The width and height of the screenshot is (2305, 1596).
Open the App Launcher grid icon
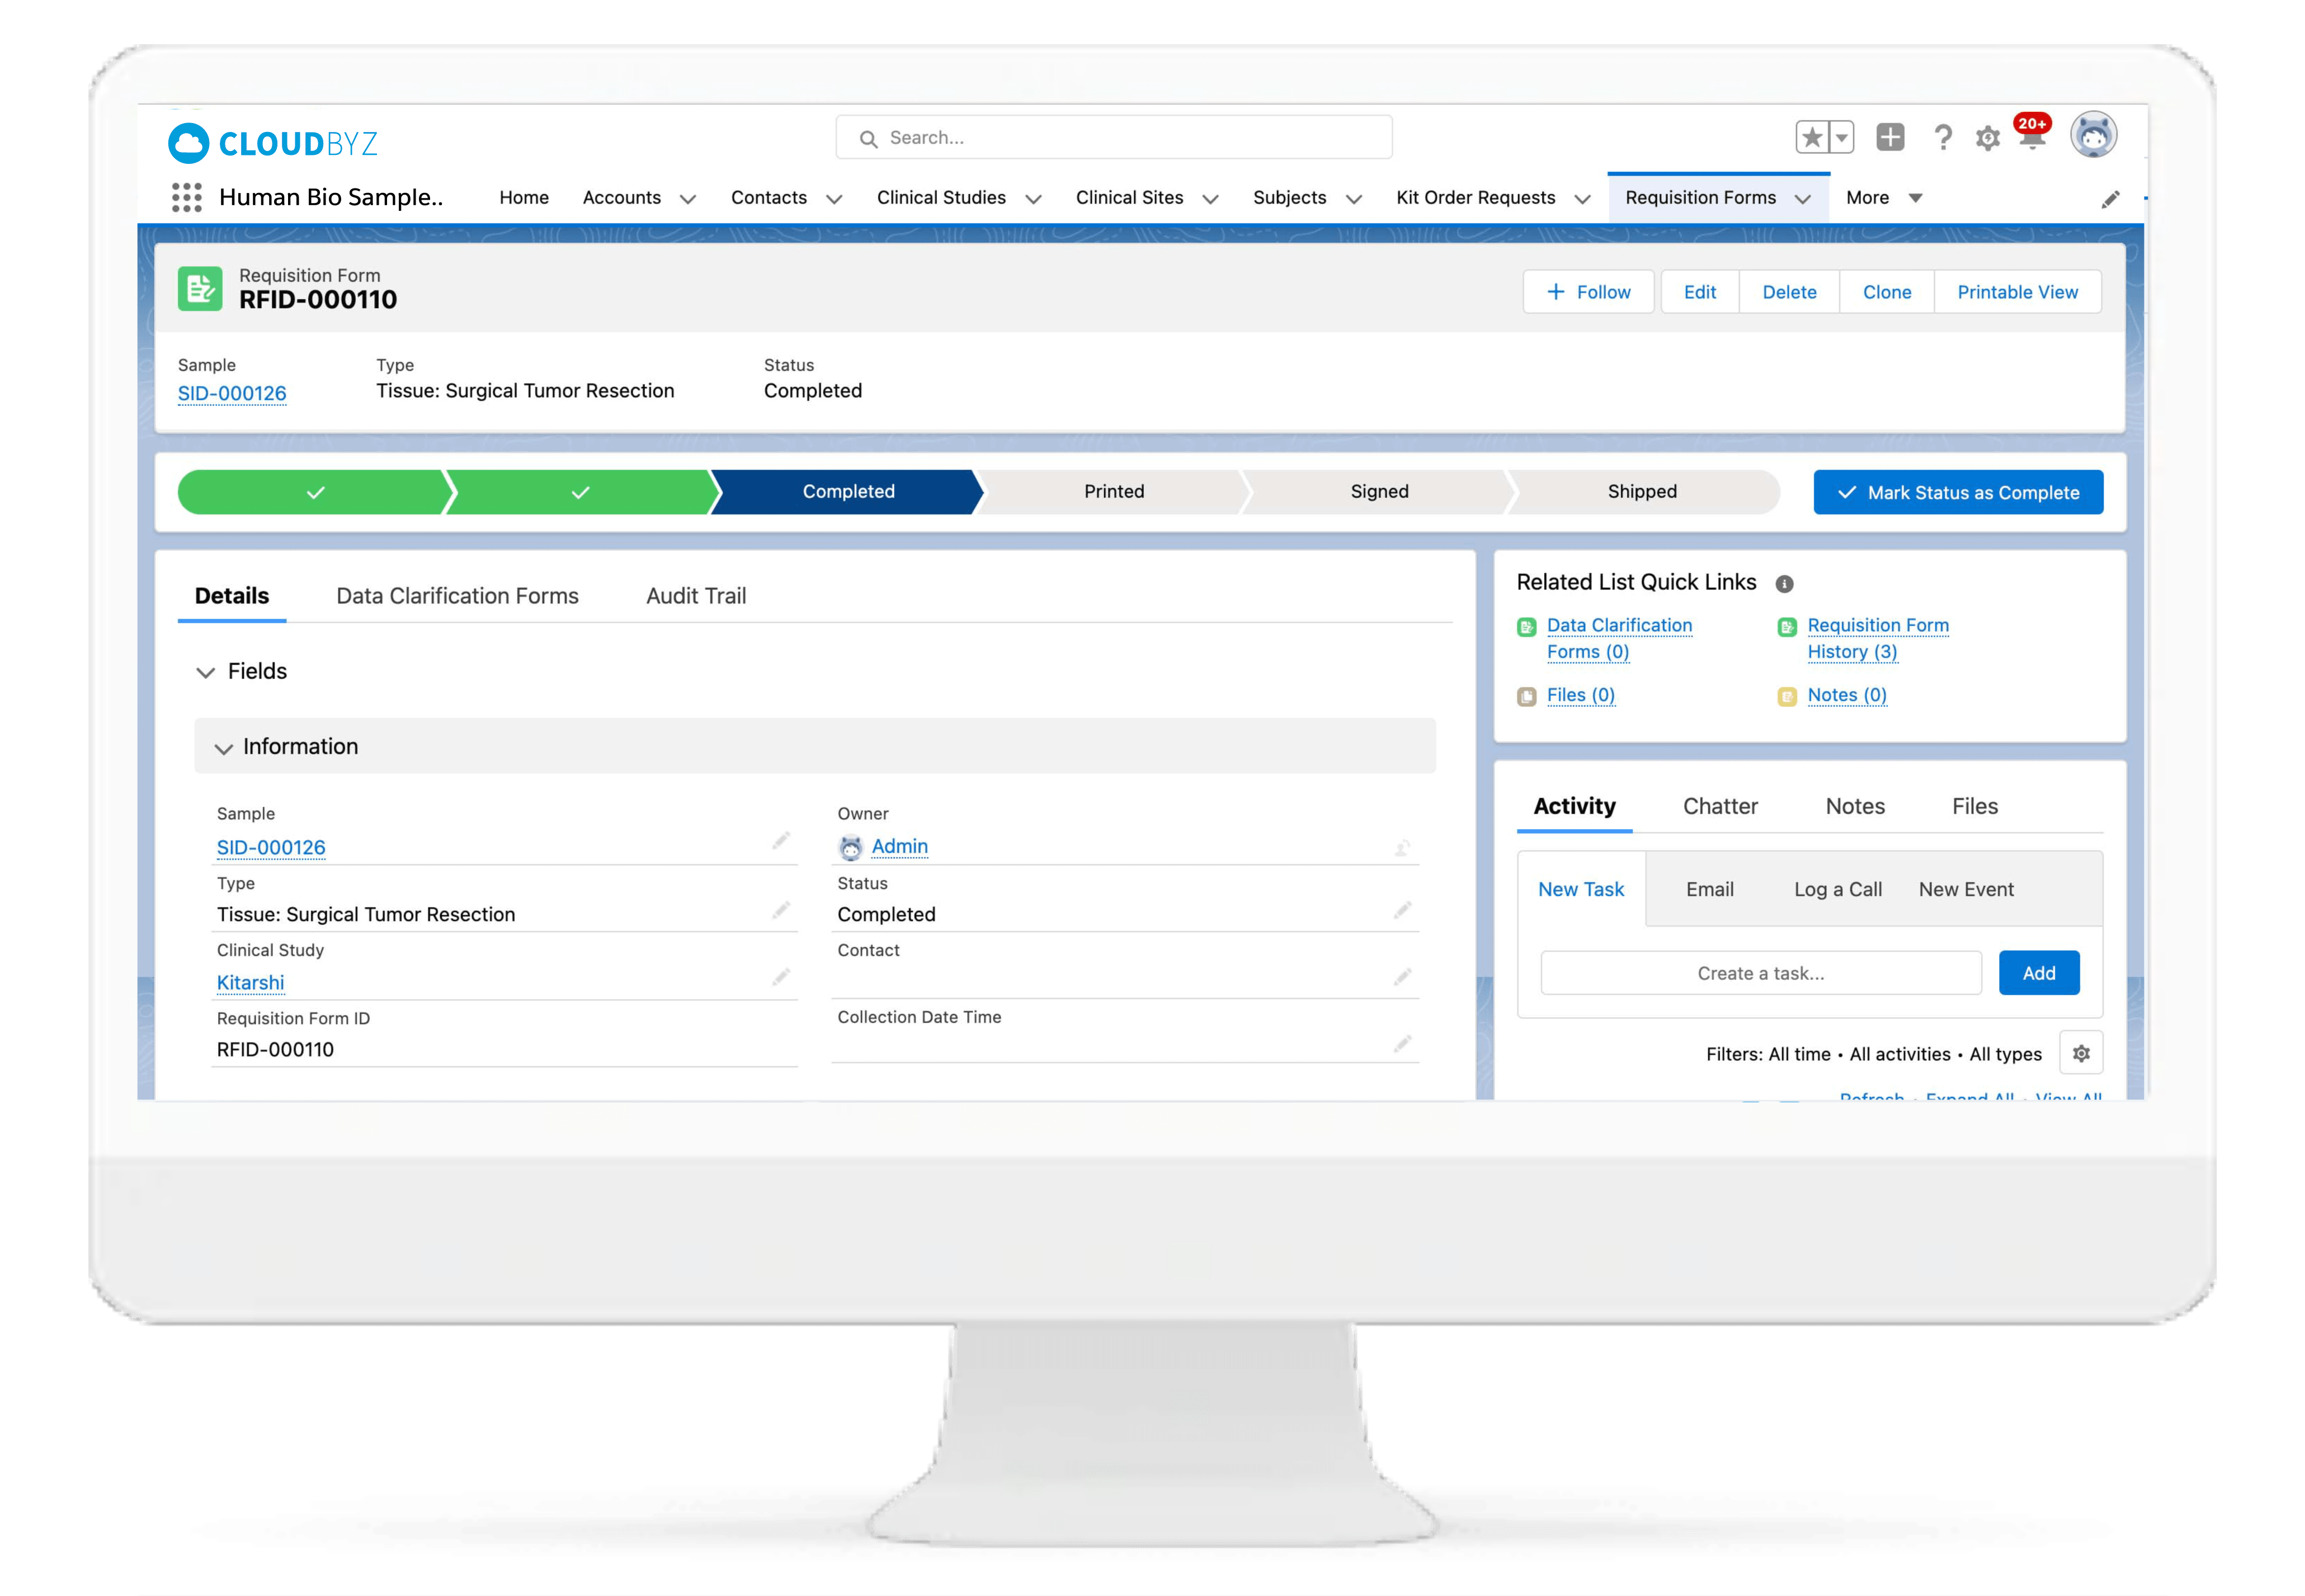(x=186, y=197)
